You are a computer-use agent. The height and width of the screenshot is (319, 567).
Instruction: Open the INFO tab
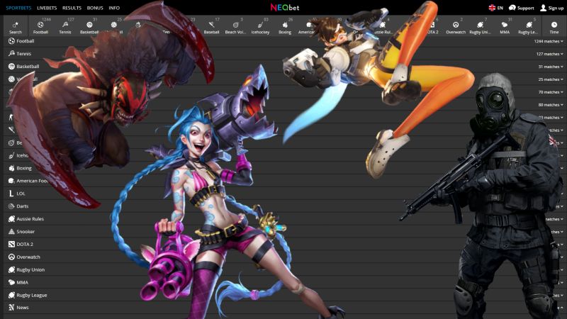(114, 8)
